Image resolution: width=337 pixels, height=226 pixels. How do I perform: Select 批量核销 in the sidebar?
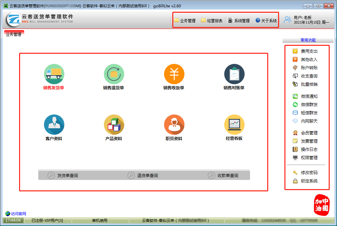coord(305,84)
